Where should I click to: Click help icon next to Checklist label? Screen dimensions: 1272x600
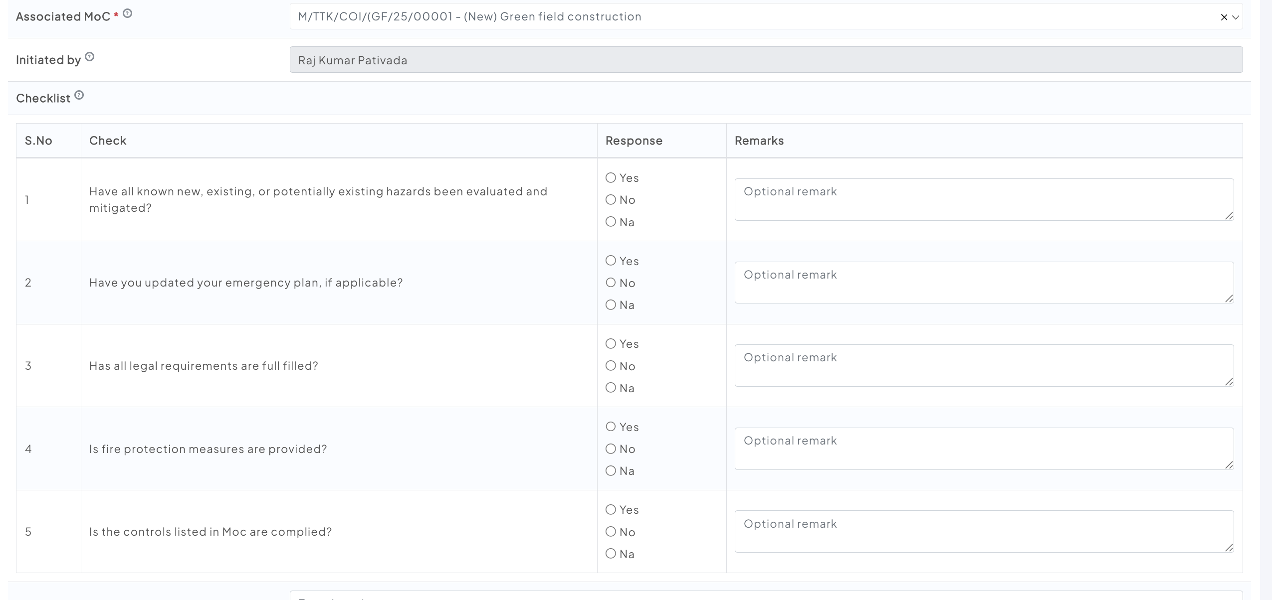(x=79, y=95)
